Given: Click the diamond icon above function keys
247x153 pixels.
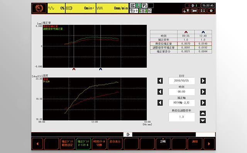Looking at the screenshot, I should [x=128, y=134].
